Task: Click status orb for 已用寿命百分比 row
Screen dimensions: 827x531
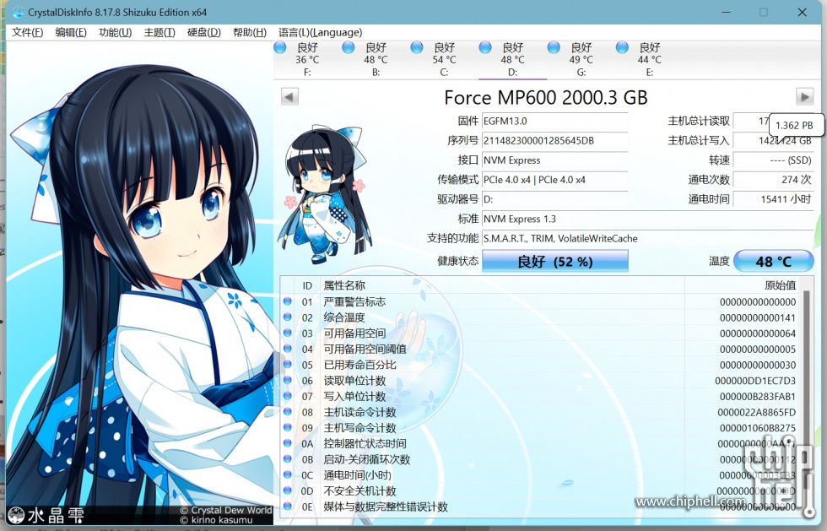Action: 288,364
